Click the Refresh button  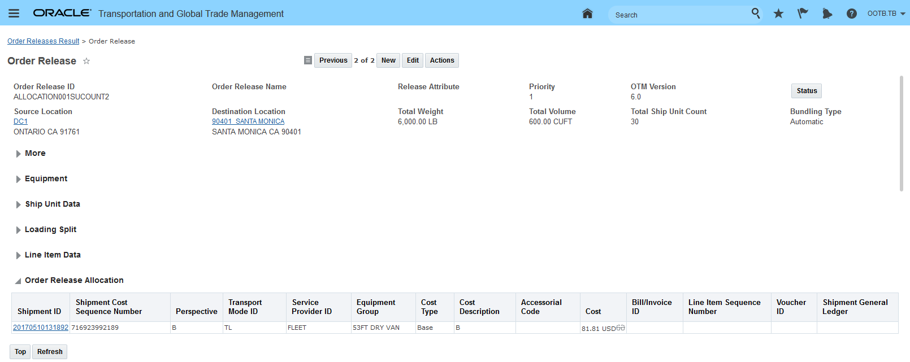tap(50, 352)
